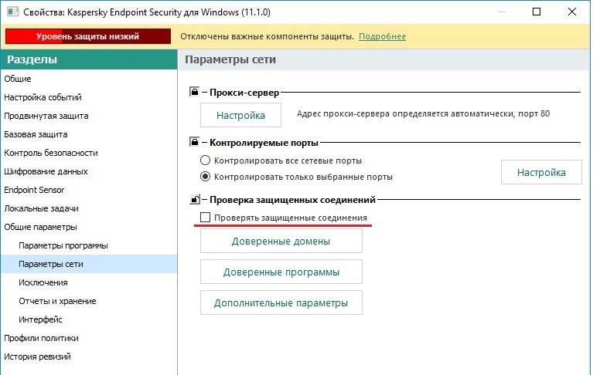Toggle the lock next to Контролируемые порты

pyautogui.click(x=195, y=143)
